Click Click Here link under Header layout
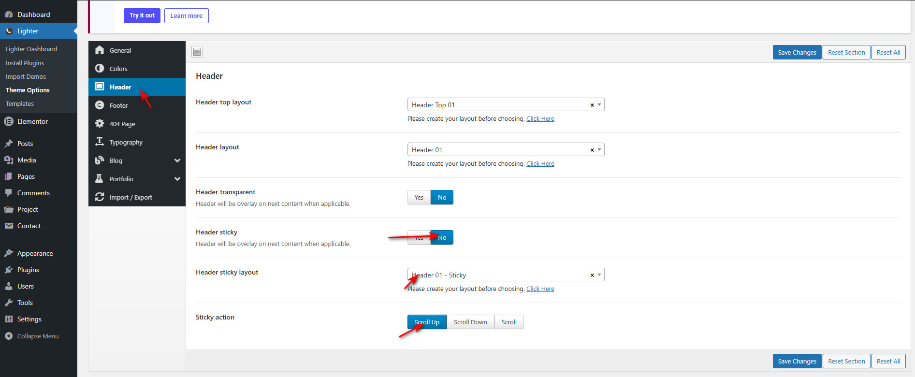This screenshot has width=915, height=377. pyautogui.click(x=540, y=164)
